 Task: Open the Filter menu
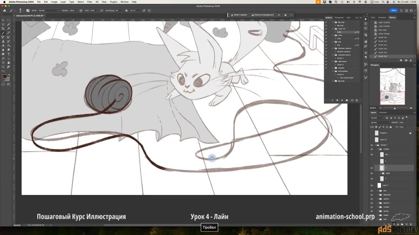89,2
